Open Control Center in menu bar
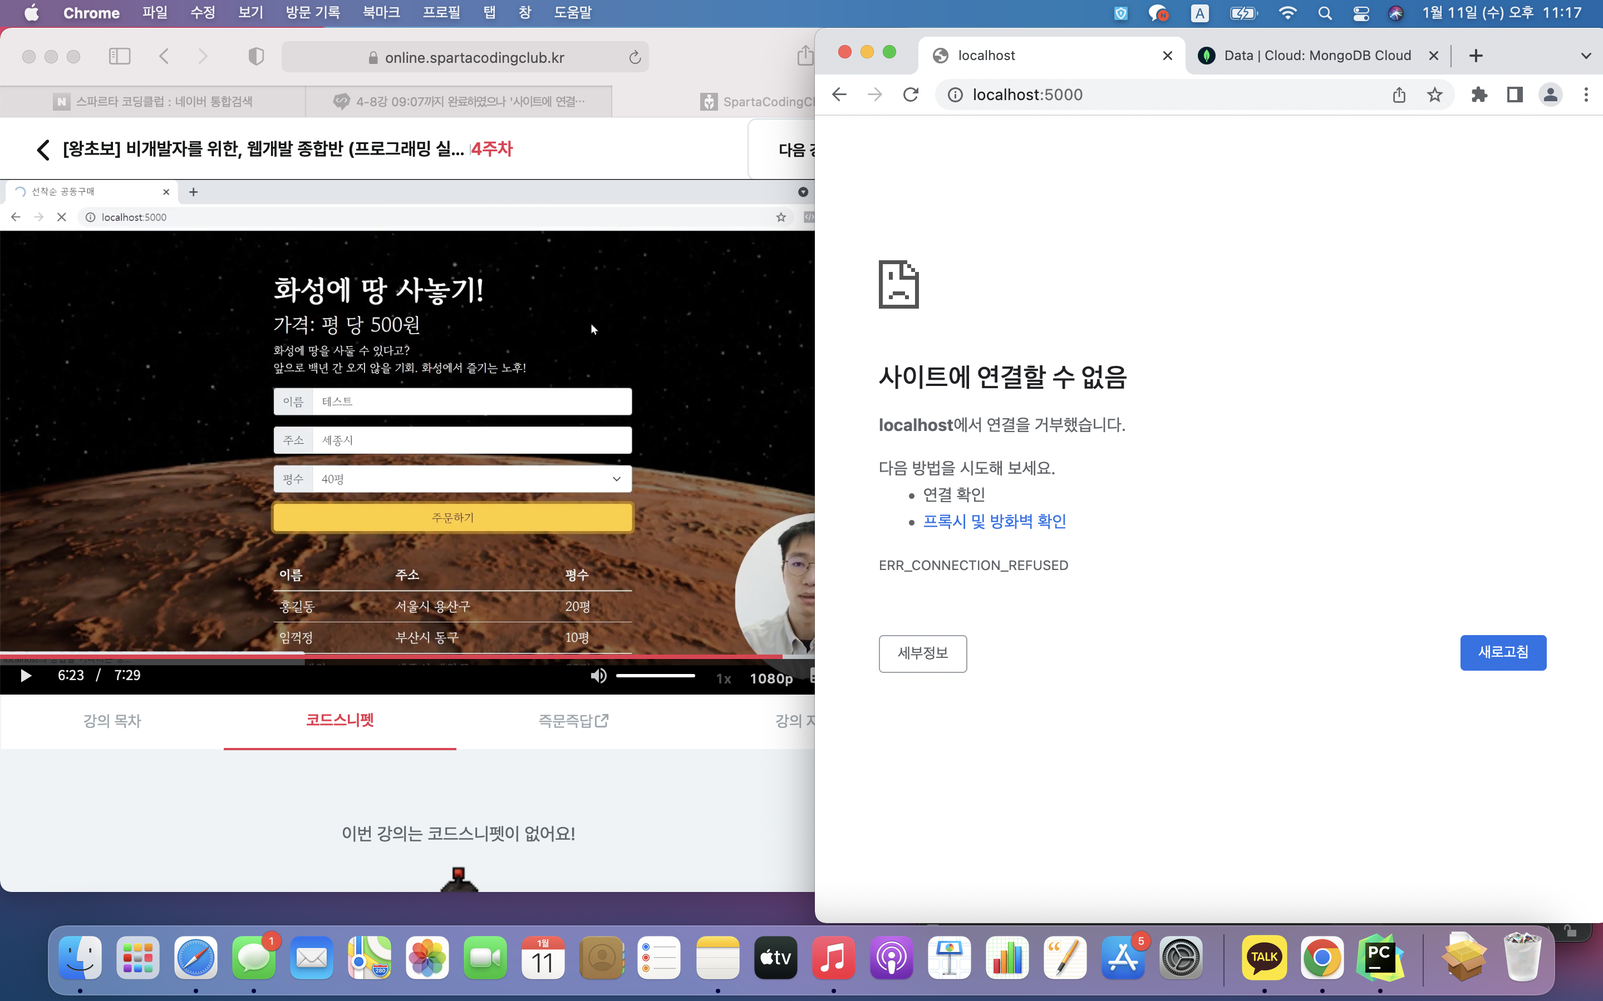Viewport: 1603px width, 1001px height. coord(1360,13)
